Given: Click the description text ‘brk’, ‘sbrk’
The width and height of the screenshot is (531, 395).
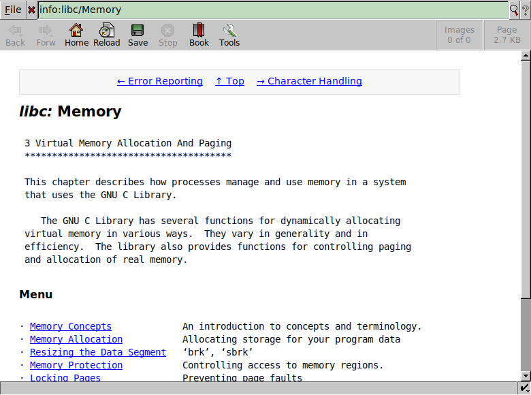Looking at the screenshot, I should click(218, 352).
